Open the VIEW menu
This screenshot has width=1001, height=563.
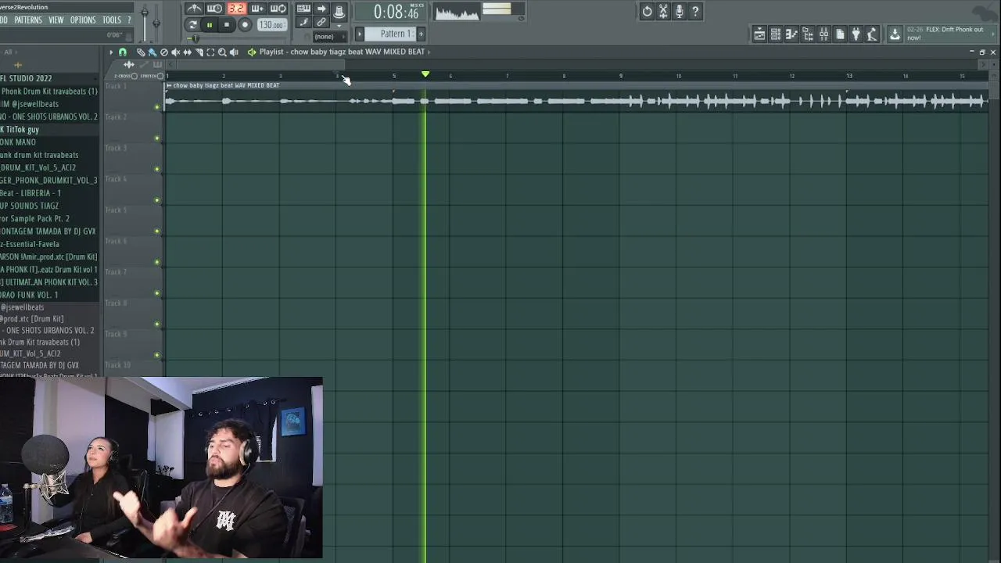click(x=56, y=20)
